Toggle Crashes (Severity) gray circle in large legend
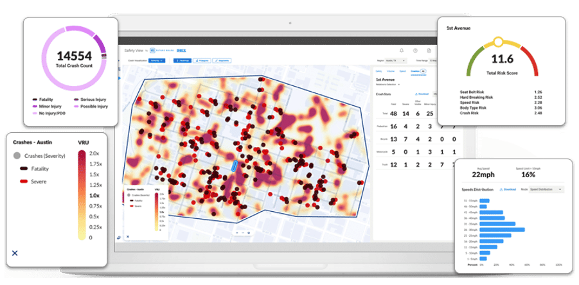Screen dimensions: 579x285 pyautogui.click(x=17, y=155)
